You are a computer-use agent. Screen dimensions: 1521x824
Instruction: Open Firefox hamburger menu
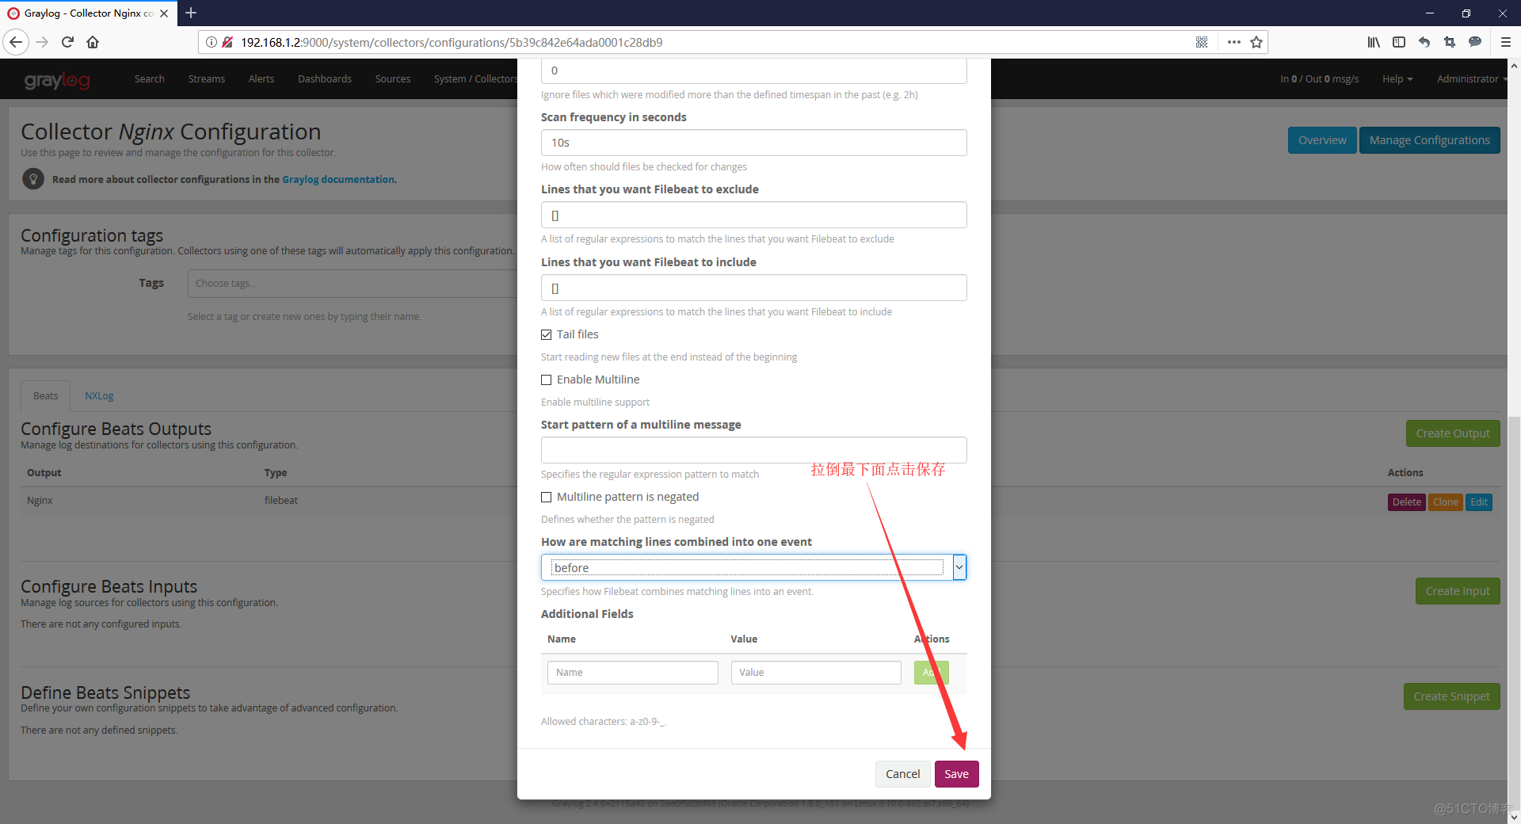[1506, 42]
